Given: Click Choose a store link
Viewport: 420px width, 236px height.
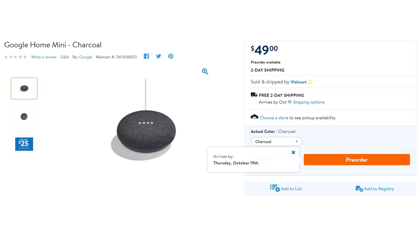Looking at the screenshot, I should [x=274, y=118].
